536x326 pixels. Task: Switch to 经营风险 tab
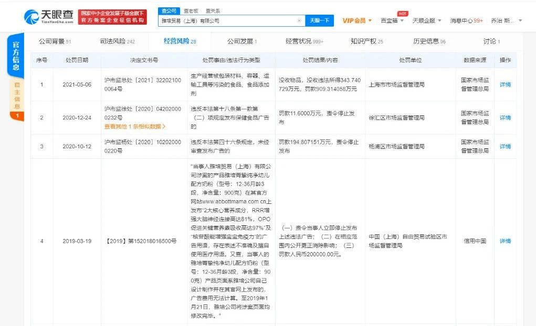180,41
